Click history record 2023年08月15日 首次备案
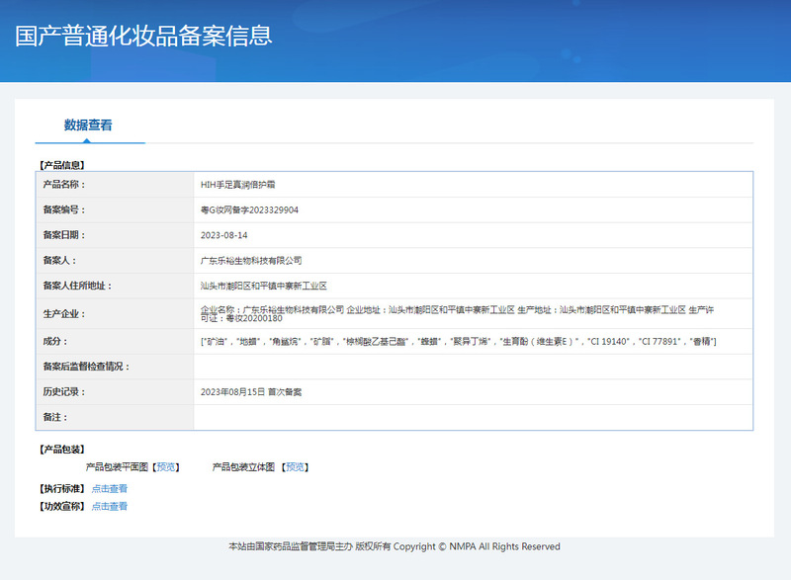The height and width of the screenshot is (580, 791). tap(251, 392)
